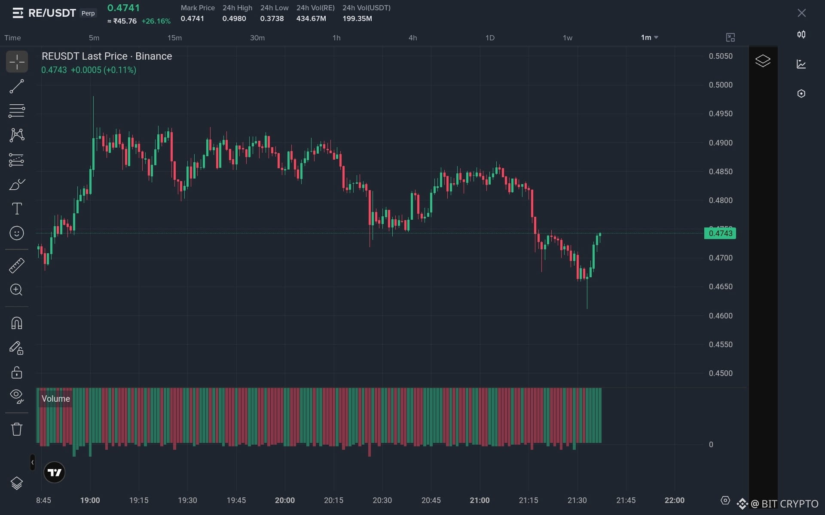
Task: Toggle stay in drawing mode
Action: tap(17, 348)
